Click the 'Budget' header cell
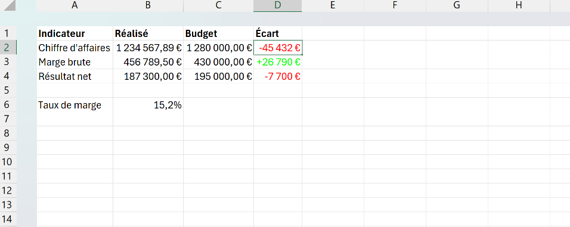The height and width of the screenshot is (227, 570). click(218, 33)
